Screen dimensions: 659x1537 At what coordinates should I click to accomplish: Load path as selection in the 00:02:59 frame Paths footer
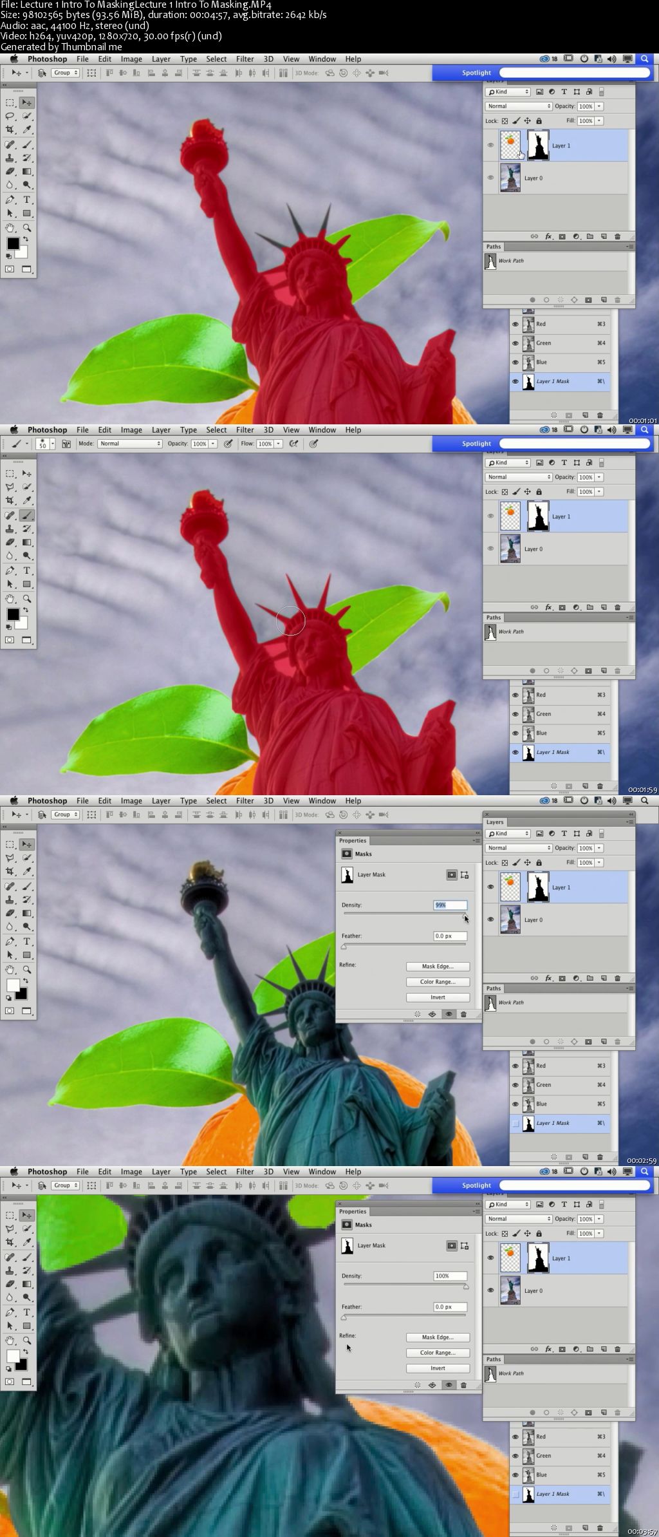click(x=561, y=1041)
